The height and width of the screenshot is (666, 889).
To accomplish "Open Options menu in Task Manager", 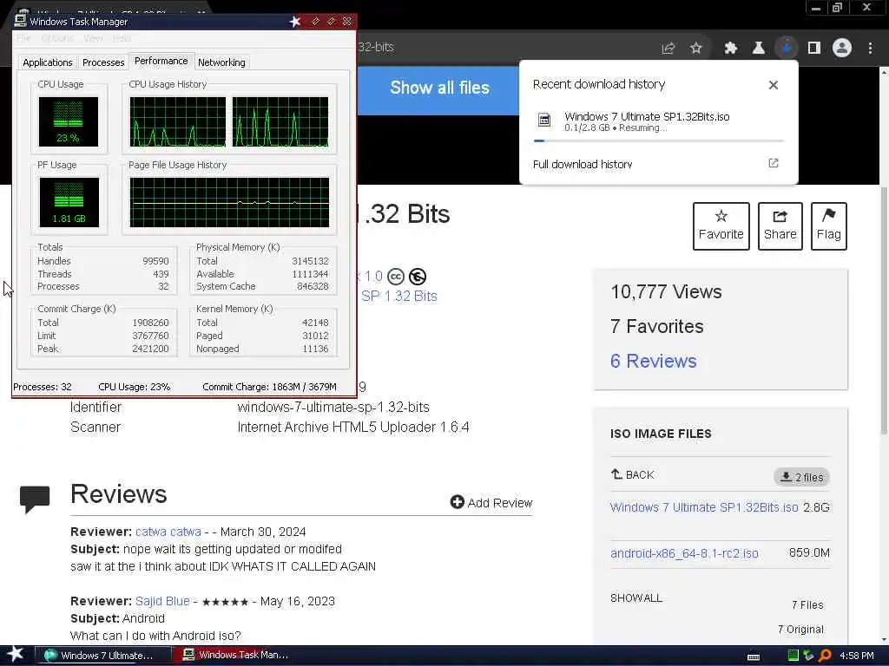I will (x=57, y=38).
